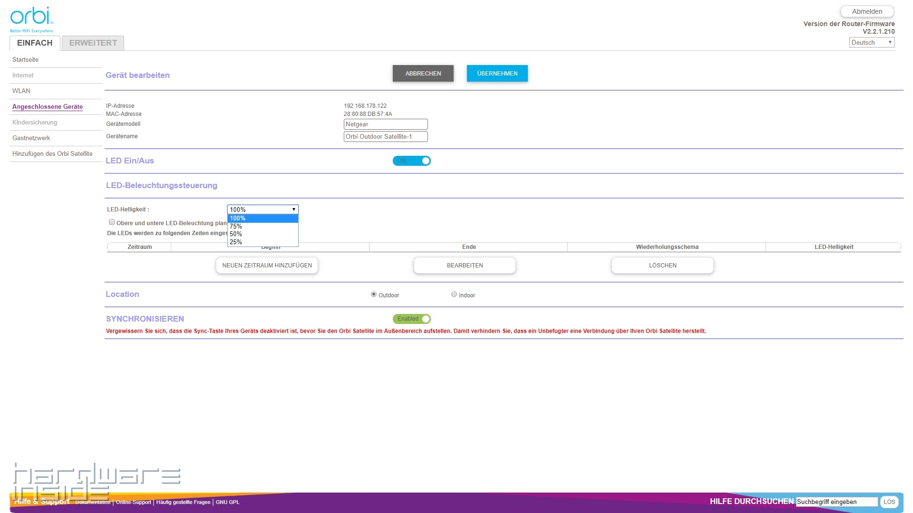Select 75% brightness option
Screen dimensions: 913x513
click(262, 226)
